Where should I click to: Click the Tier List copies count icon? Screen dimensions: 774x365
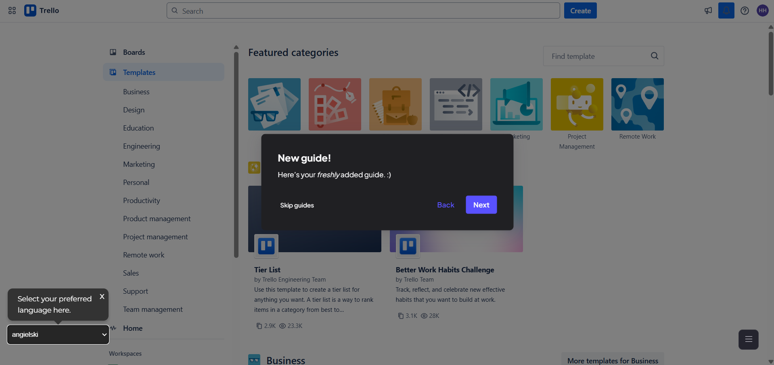tap(259, 326)
